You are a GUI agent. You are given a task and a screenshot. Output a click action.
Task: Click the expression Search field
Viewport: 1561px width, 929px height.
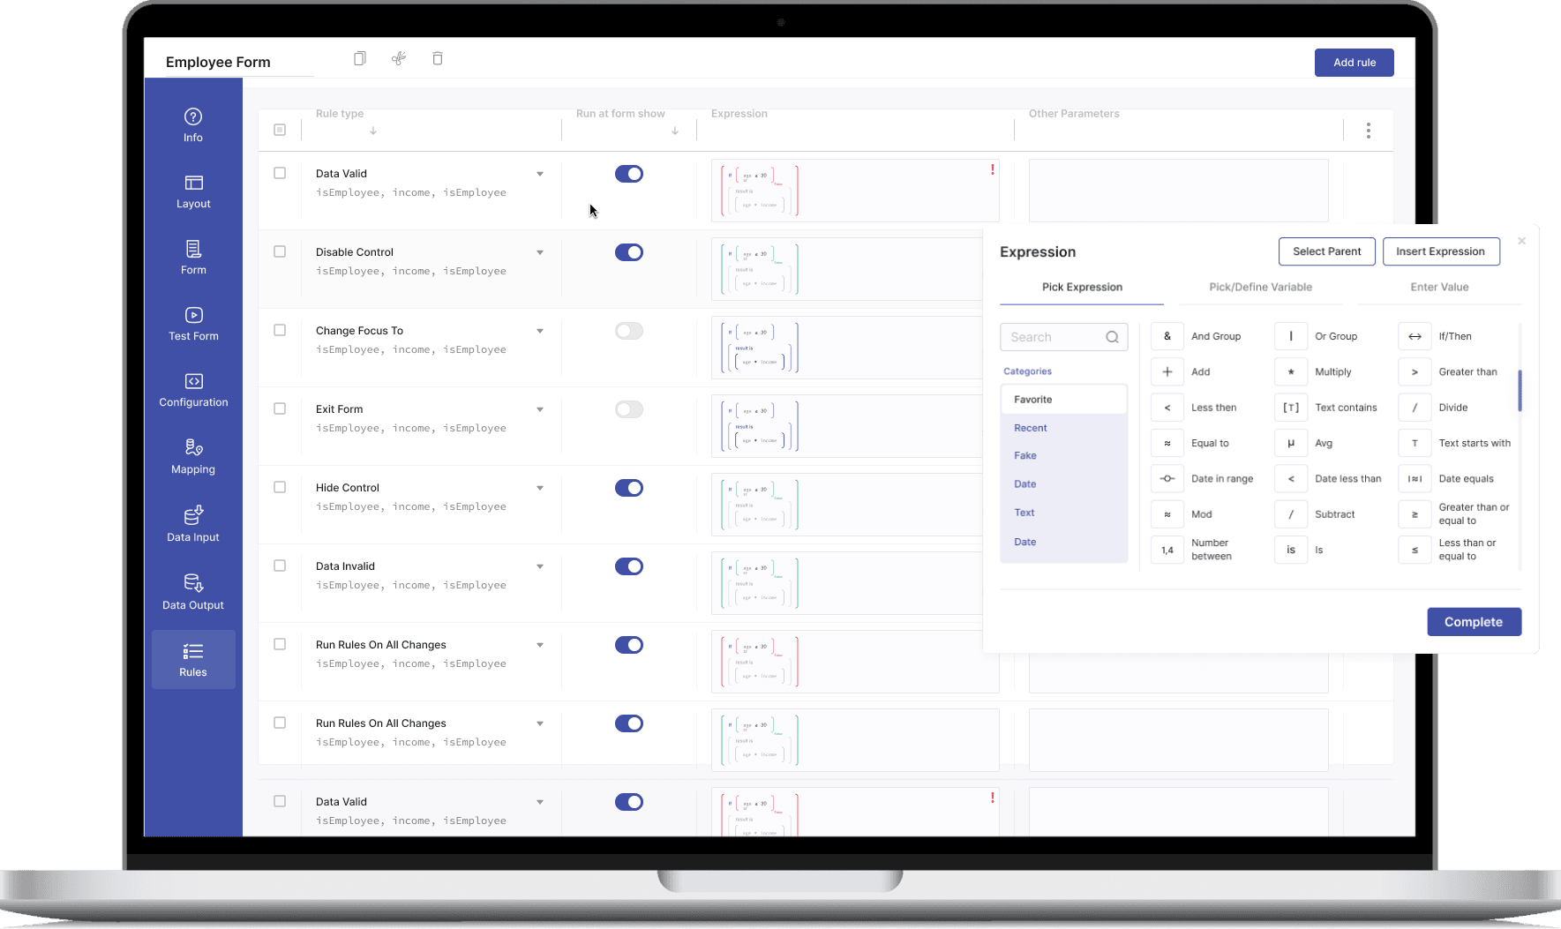(1064, 337)
